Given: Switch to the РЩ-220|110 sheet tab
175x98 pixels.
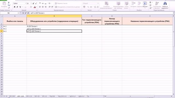Looking at the screenshot, I should pyautogui.click(x=62, y=96).
